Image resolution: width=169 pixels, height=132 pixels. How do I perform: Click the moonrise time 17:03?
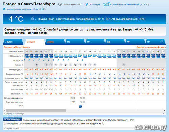[73, 102]
